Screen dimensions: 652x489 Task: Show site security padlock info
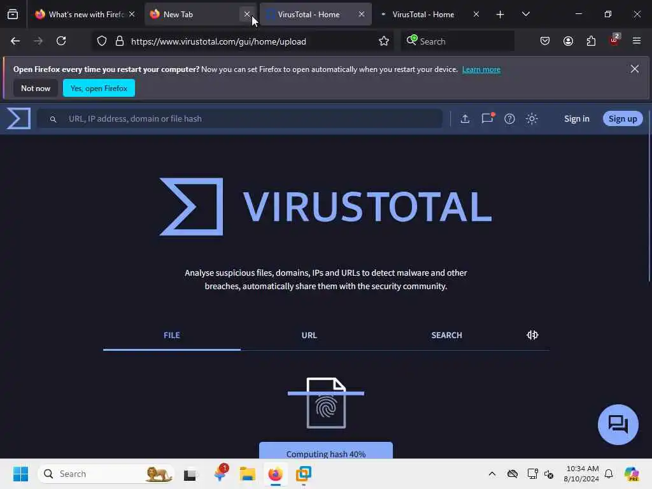coord(120,41)
